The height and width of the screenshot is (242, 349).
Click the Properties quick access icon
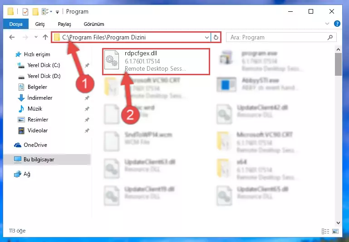coord(25,11)
